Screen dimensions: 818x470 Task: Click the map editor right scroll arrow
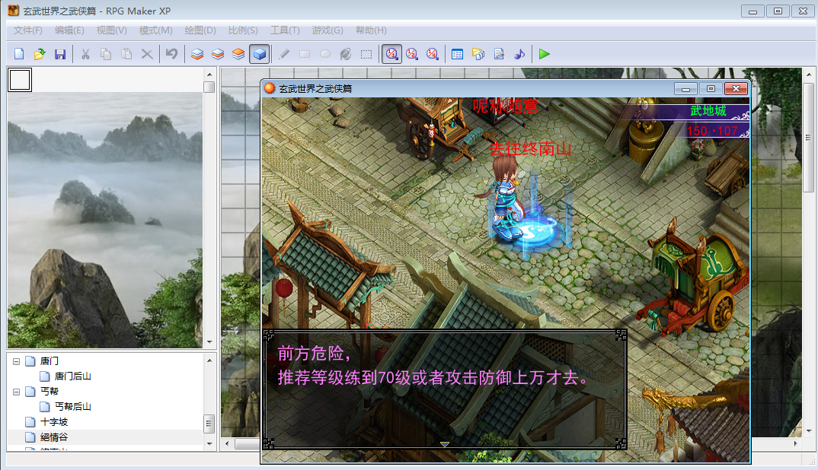[796, 444]
